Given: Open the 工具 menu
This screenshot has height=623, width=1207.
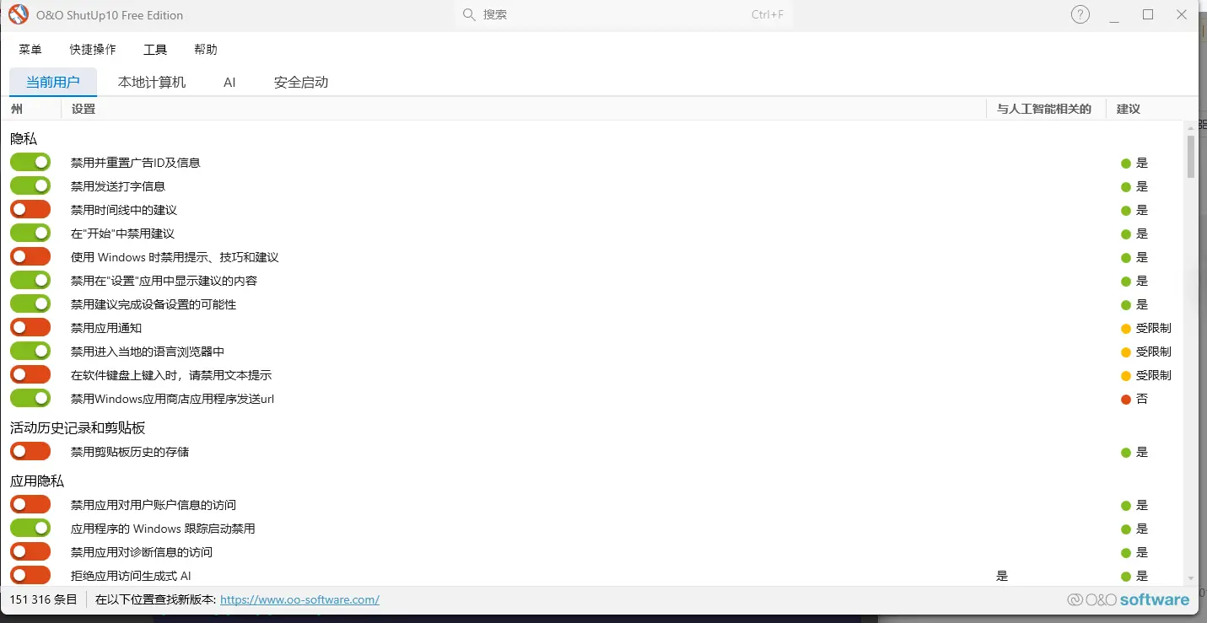Looking at the screenshot, I should click(155, 50).
